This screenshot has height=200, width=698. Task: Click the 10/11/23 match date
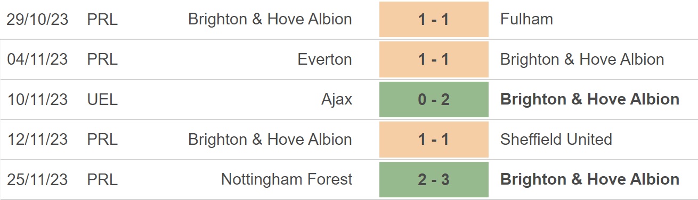coord(37,99)
